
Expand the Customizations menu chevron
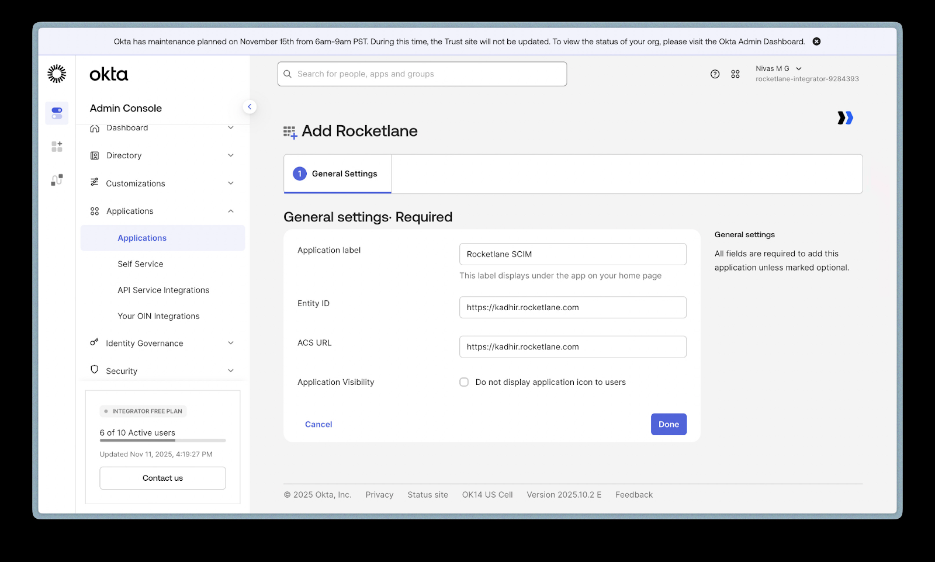[x=231, y=183]
